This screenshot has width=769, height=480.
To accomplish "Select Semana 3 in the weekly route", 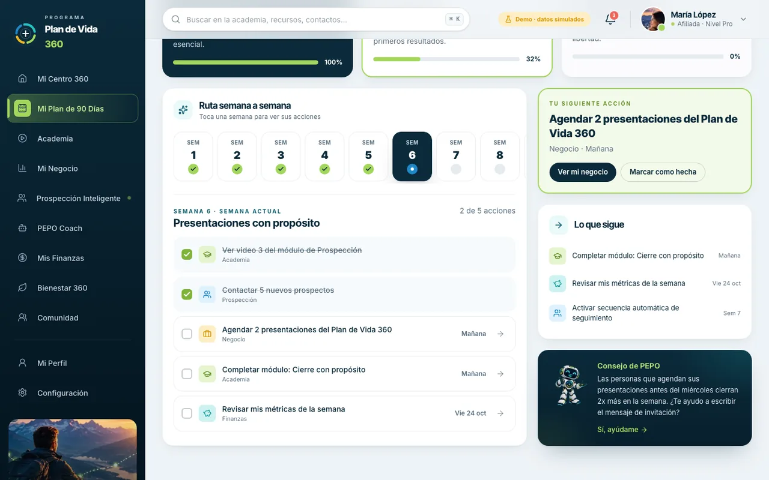I will coord(281,157).
